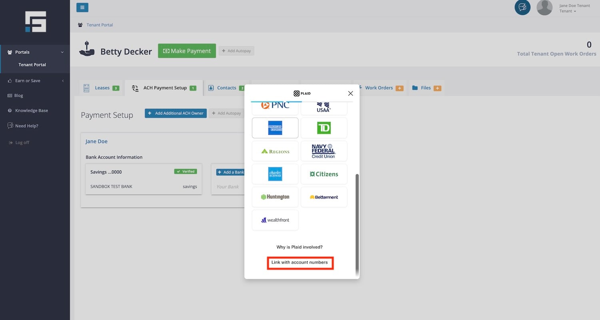Open the chat support icon in header

pyautogui.click(x=522, y=7)
